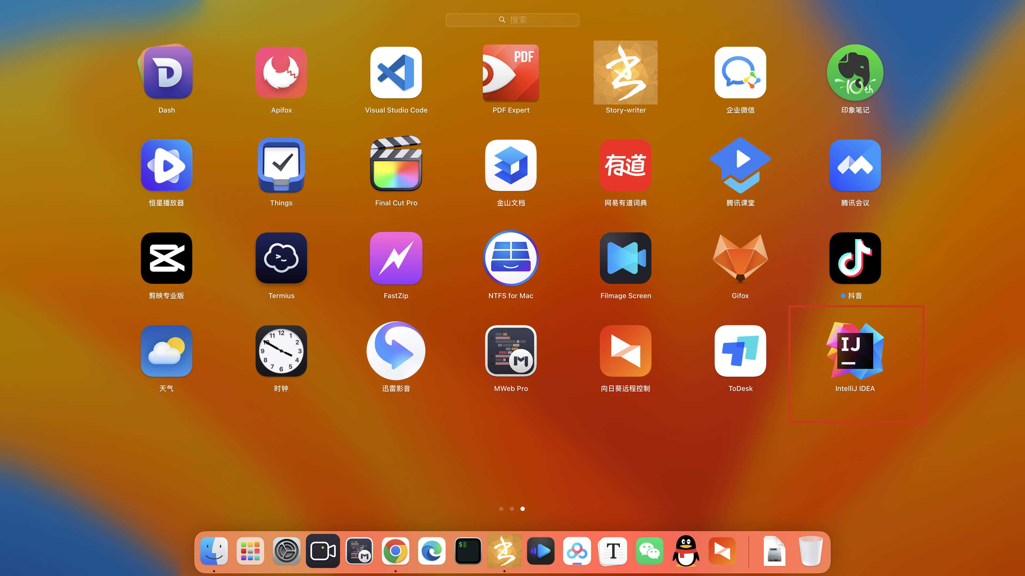1025x576 pixels.
Task: Launch 金山文档 app
Action: (x=511, y=165)
